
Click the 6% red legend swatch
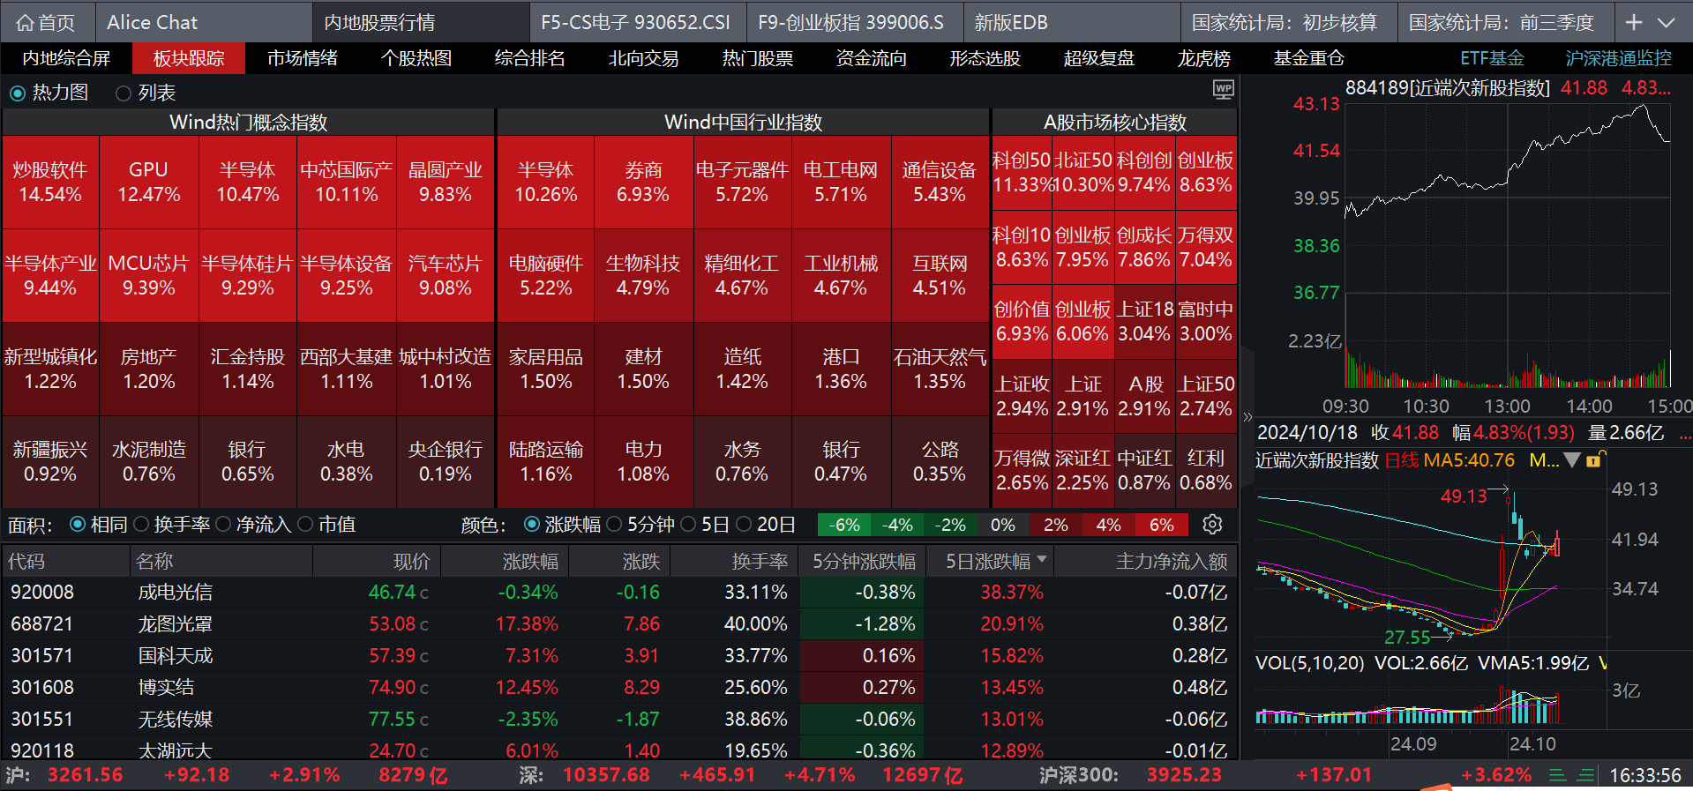1161,525
